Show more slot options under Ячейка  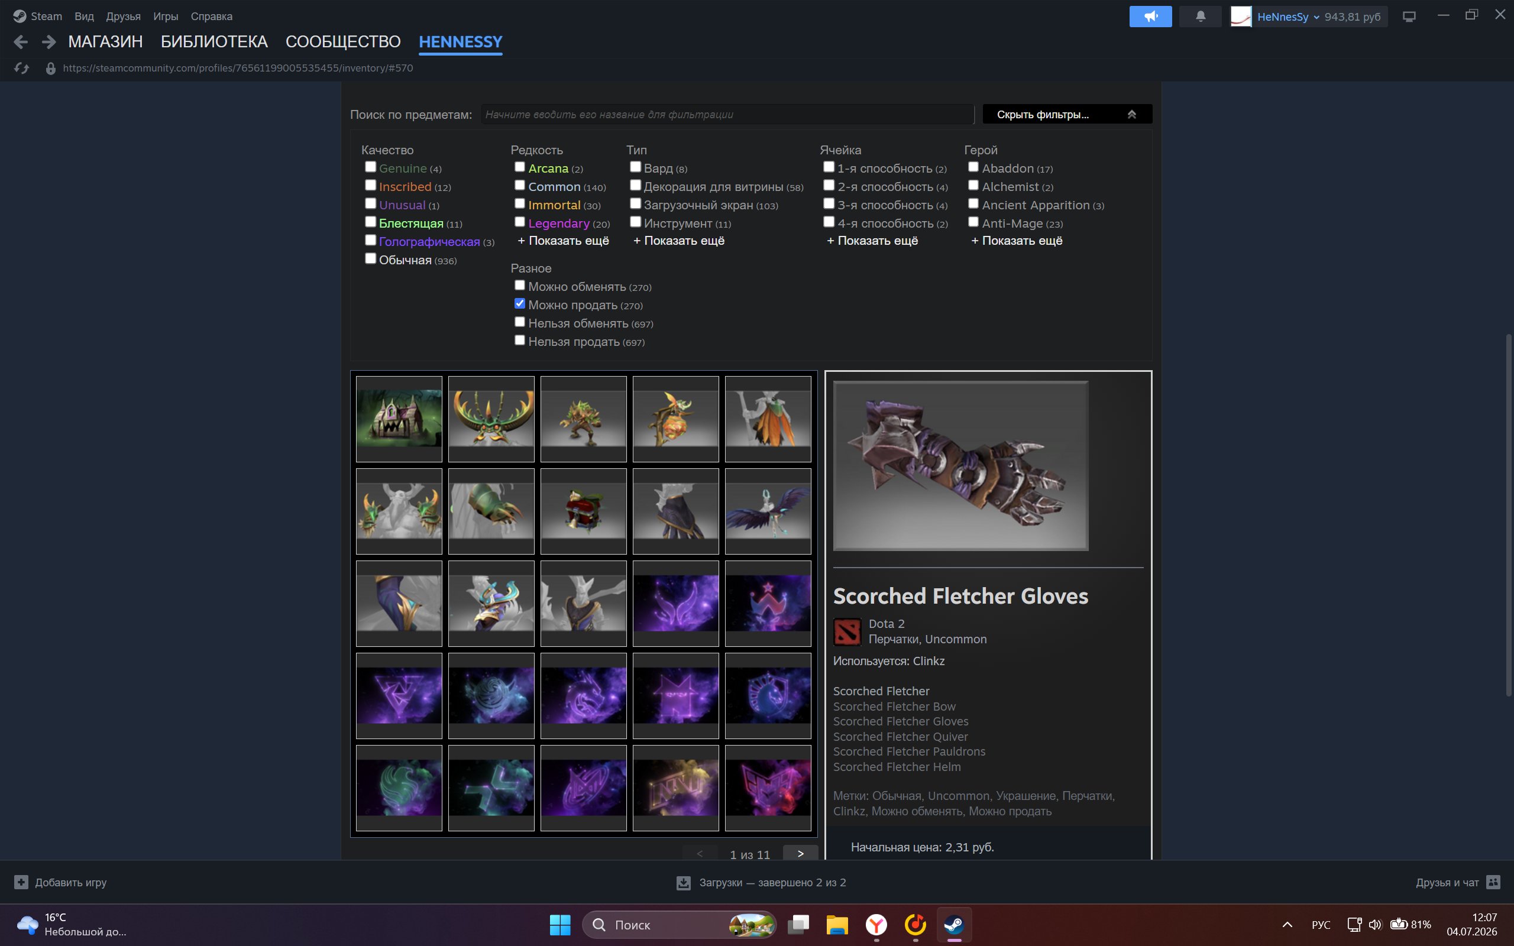click(x=872, y=241)
